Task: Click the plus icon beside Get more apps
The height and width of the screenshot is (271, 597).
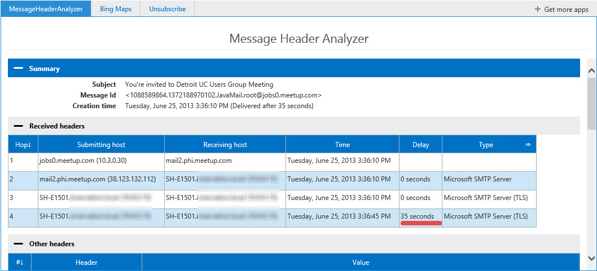Action: point(538,9)
